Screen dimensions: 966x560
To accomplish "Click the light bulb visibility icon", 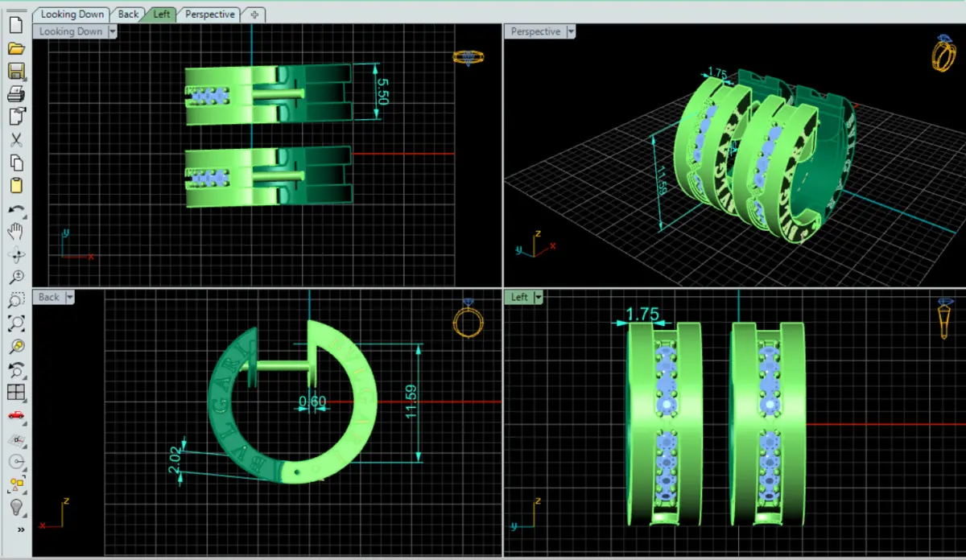I will 15,508.
